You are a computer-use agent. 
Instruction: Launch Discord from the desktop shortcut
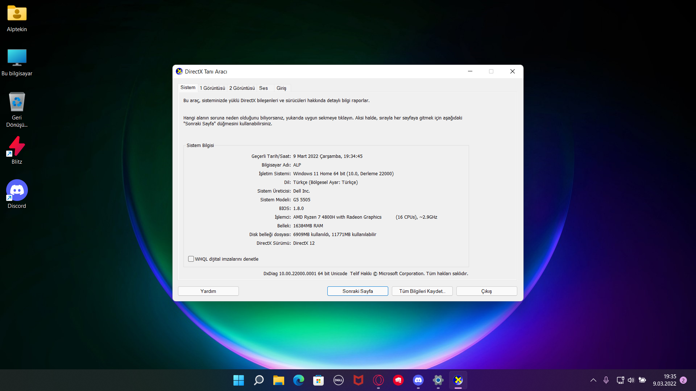point(17,194)
